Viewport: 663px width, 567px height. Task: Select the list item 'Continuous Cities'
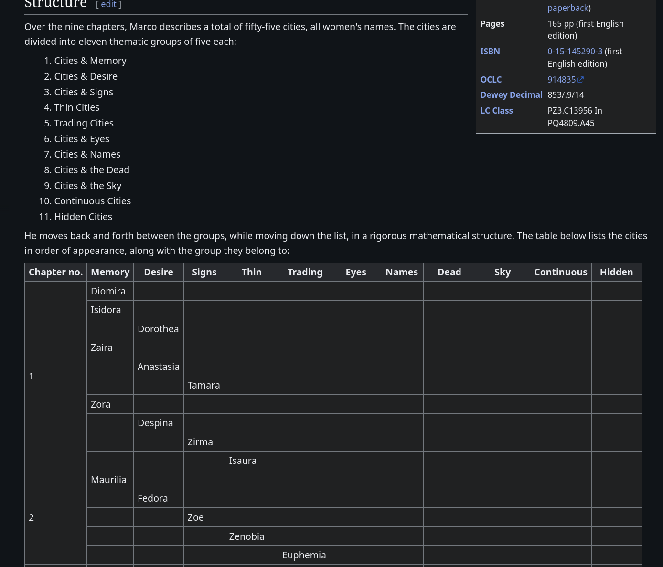pos(93,201)
